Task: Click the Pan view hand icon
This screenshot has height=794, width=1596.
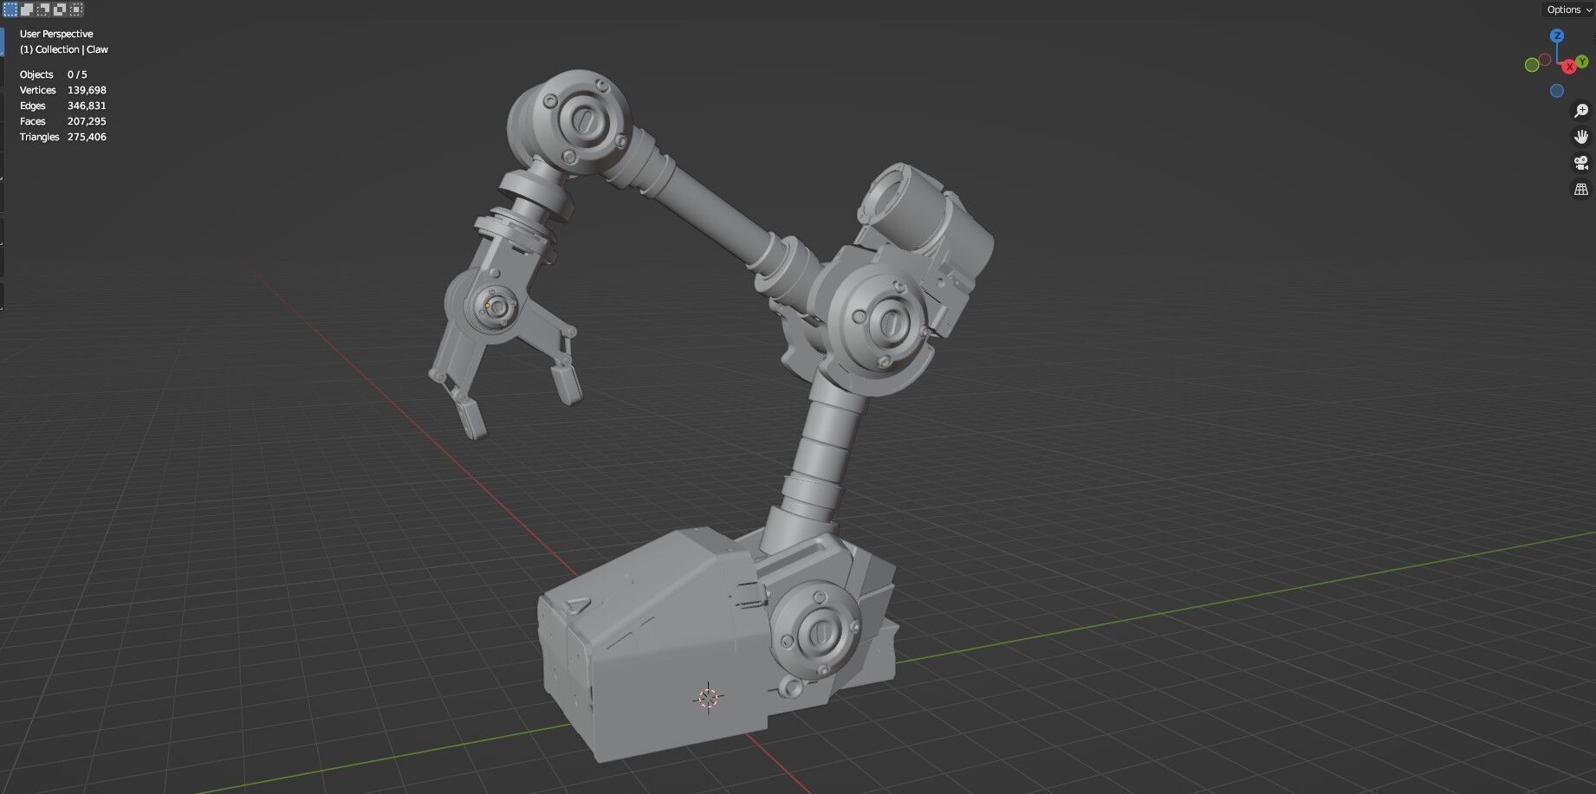Action: tap(1581, 137)
